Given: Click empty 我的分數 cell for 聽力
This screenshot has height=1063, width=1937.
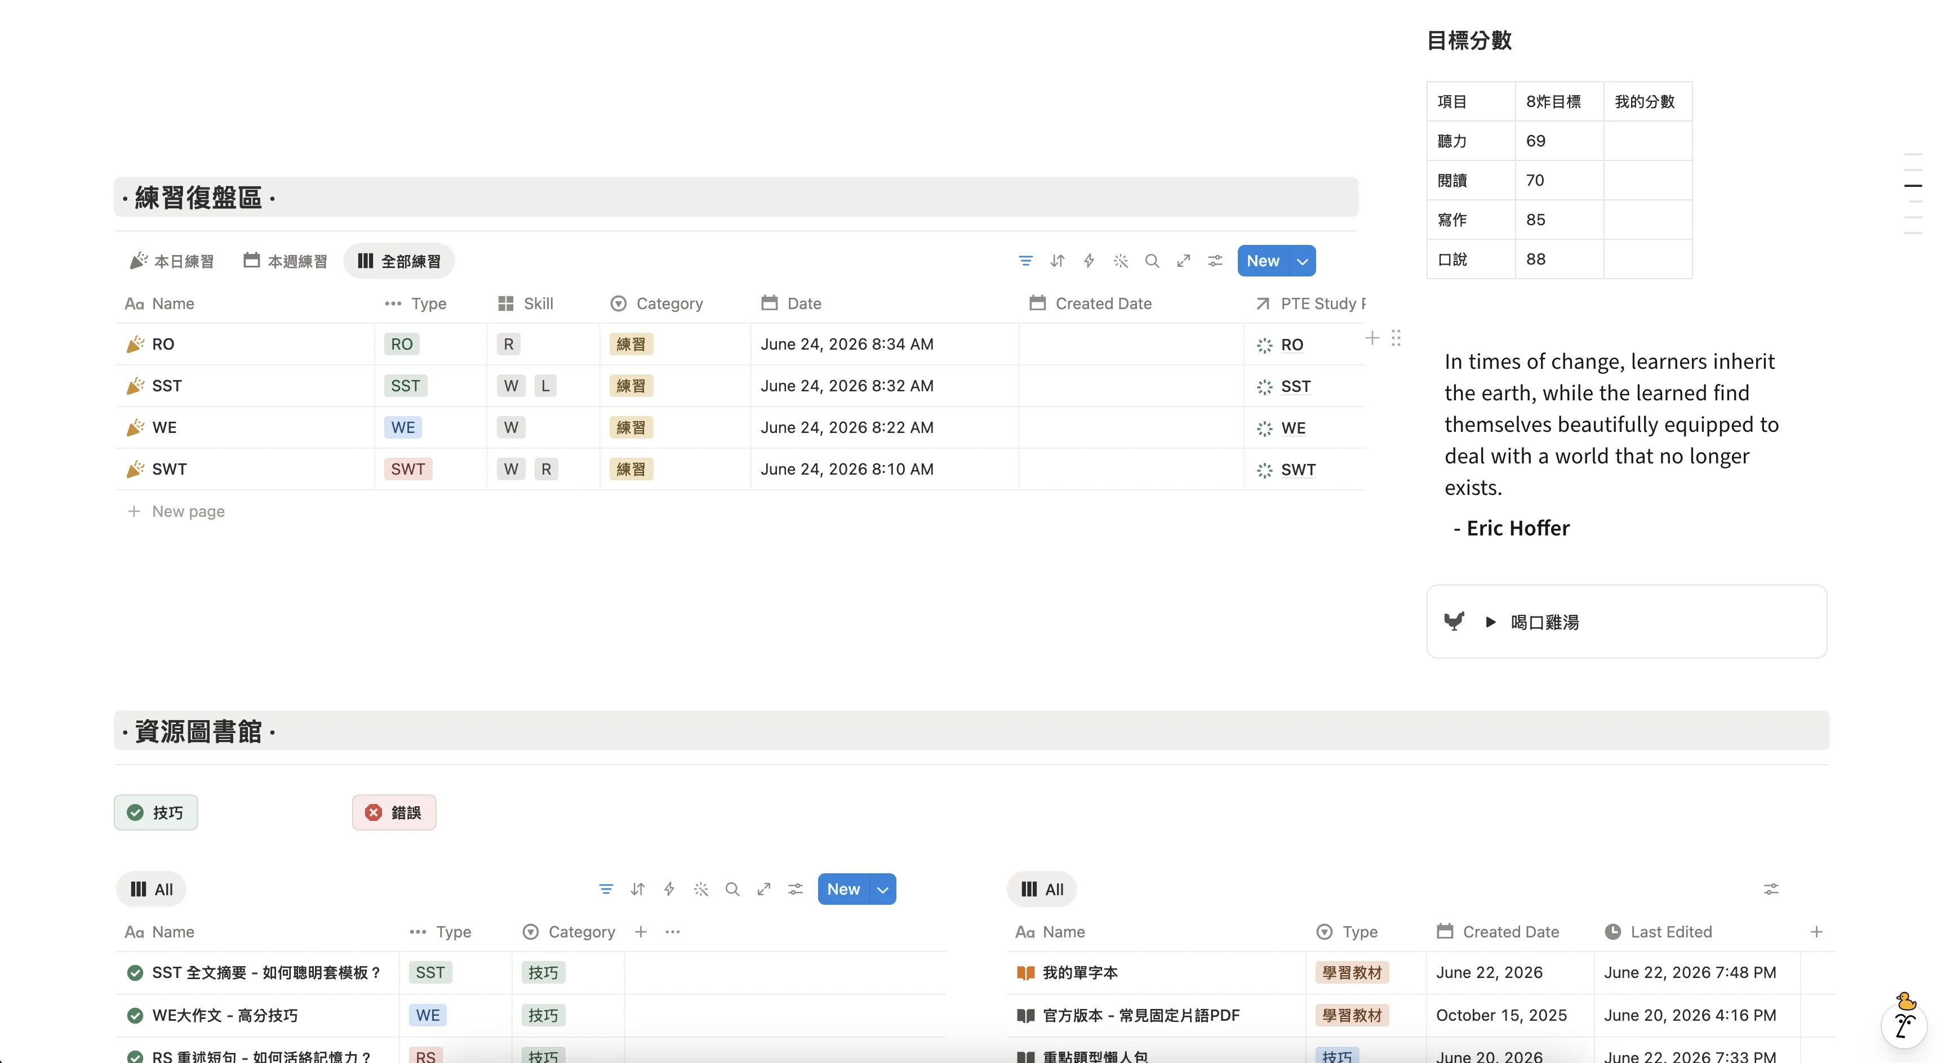Looking at the screenshot, I should click(1647, 141).
